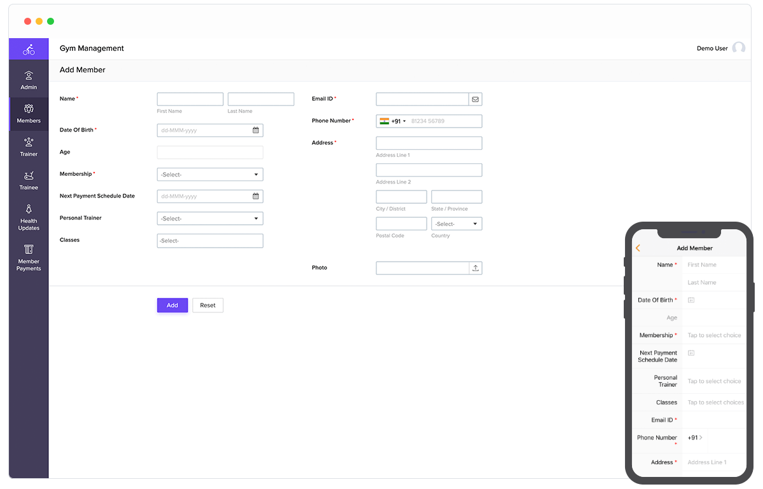Click the Age field

[210, 152]
